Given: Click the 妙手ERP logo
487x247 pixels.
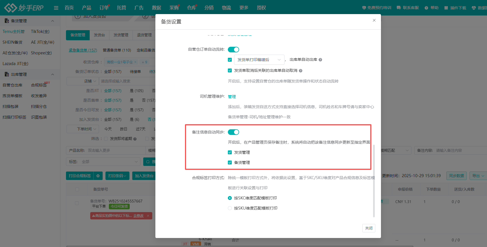Looking at the screenshot, I should pyautogui.click(x=24, y=8).
